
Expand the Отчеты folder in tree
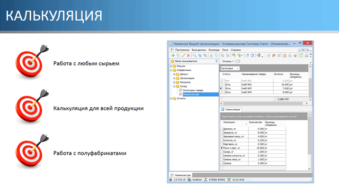[x=171, y=99]
